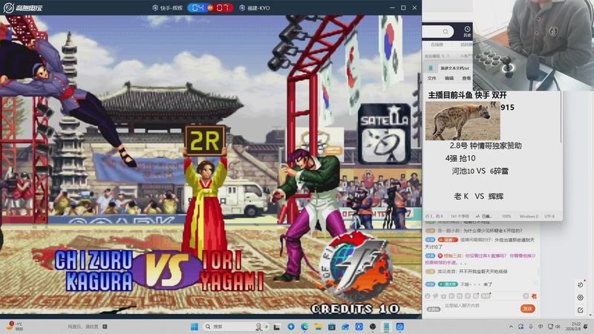Open the 查看 menu in Notepad
Viewport: 594px width, 334px height.
pos(466,78)
